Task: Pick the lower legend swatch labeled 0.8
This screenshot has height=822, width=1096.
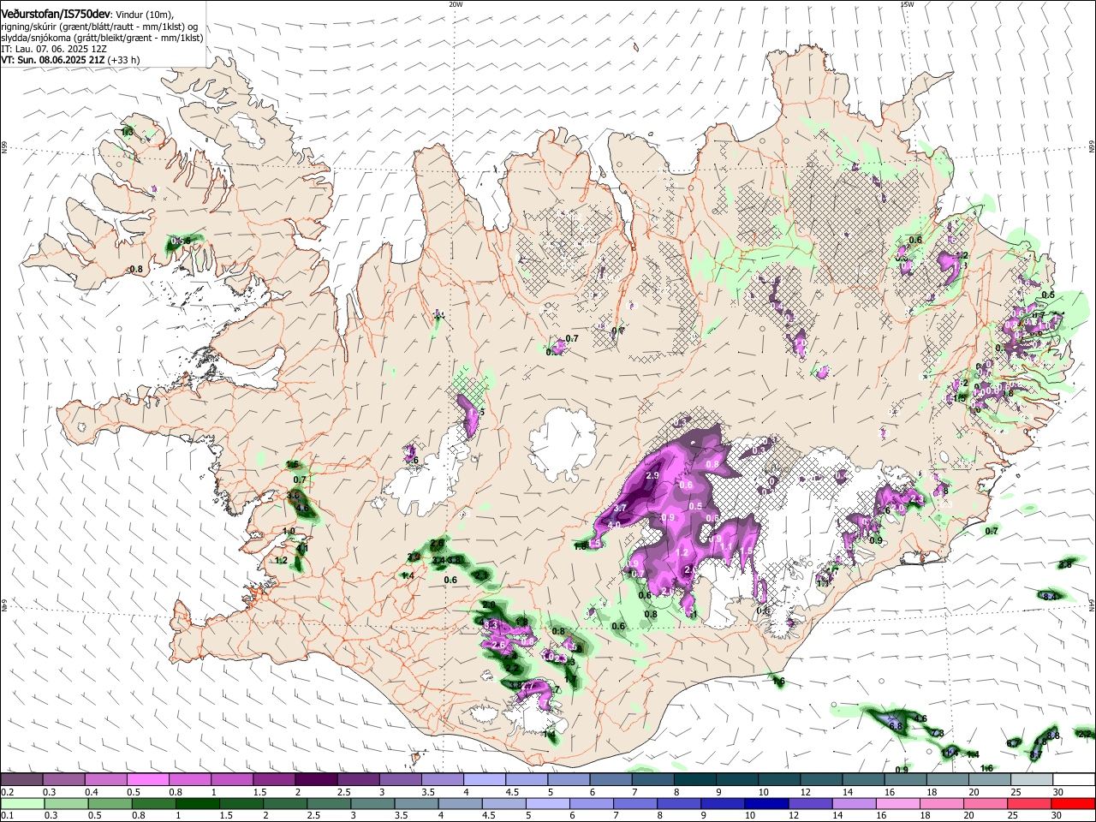Action: [x=154, y=803]
